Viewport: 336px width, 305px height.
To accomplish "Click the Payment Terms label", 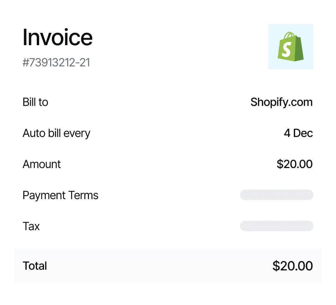I will [x=60, y=195].
